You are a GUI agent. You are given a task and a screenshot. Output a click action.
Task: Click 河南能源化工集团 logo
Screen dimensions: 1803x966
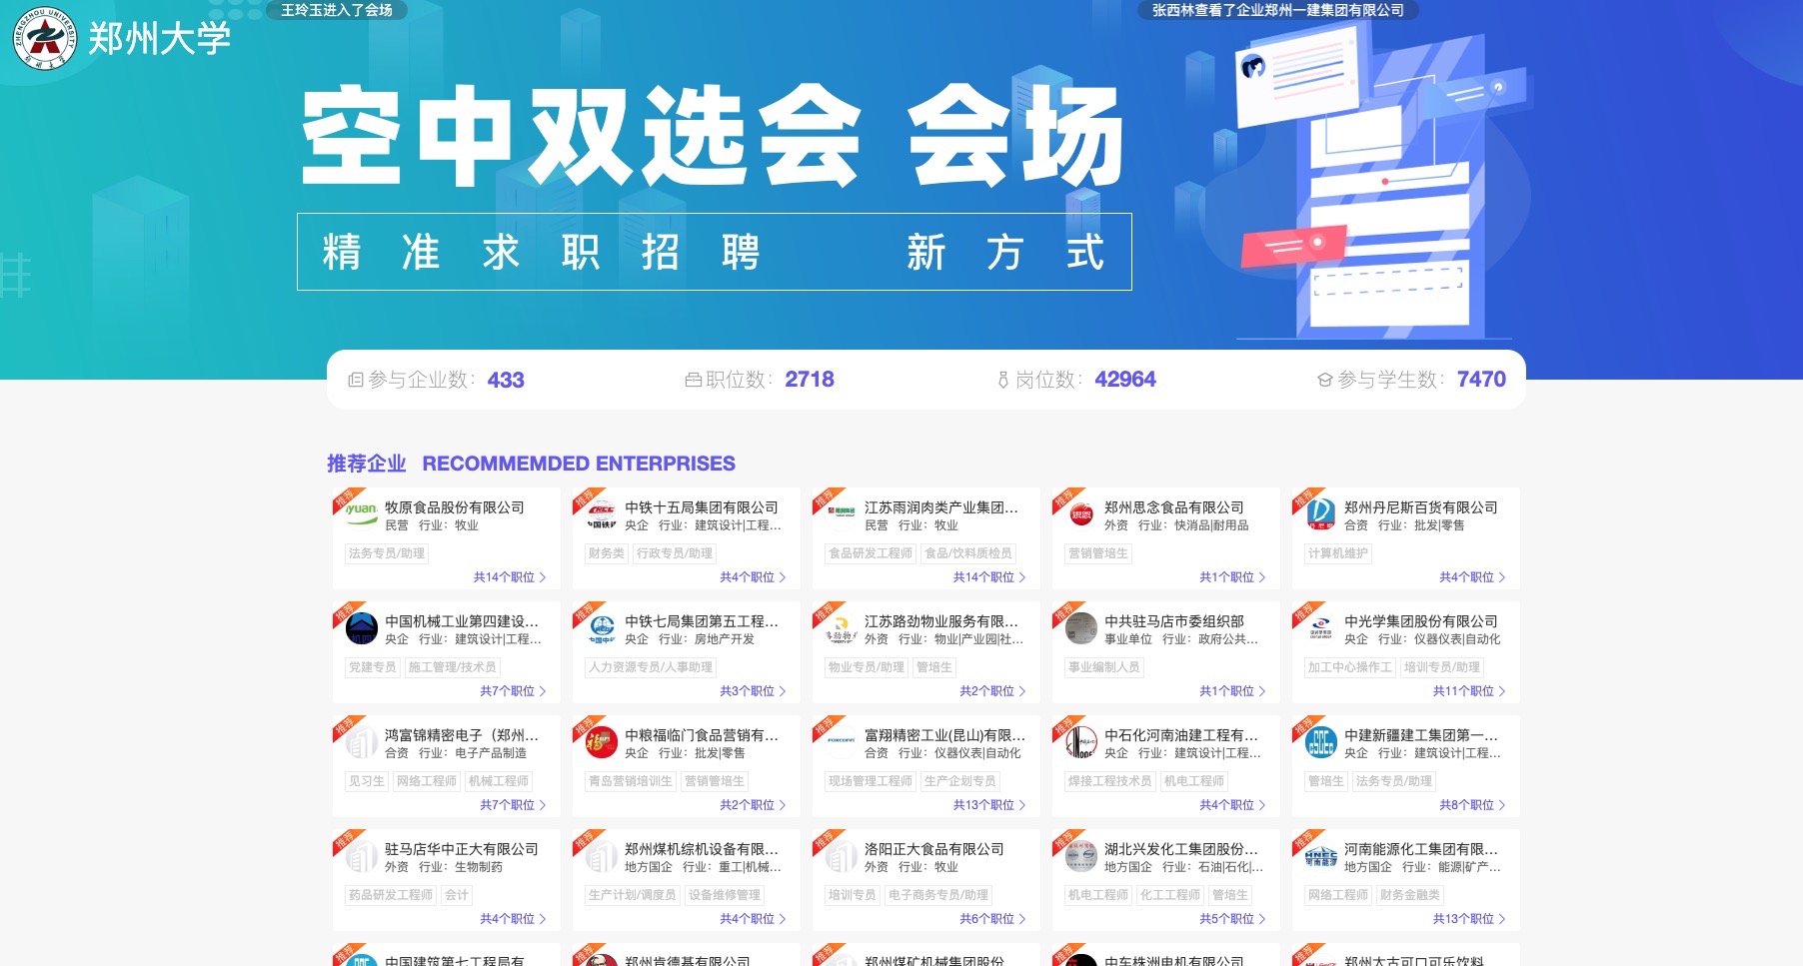[x=1320, y=855]
